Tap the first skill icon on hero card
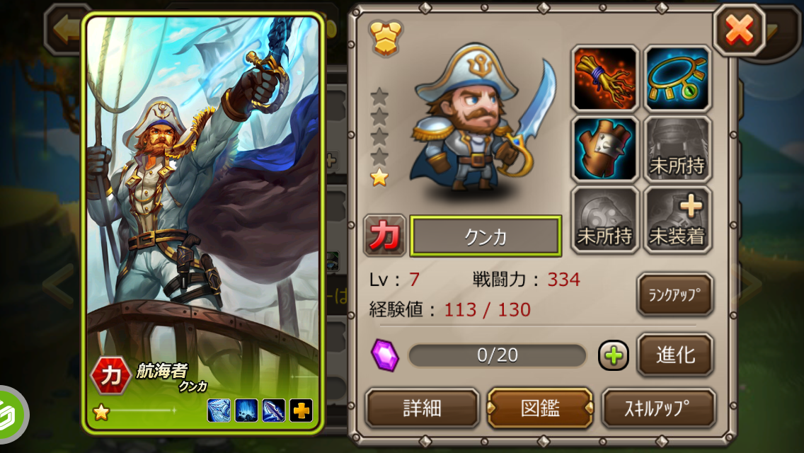804x453 pixels. [x=219, y=411]
